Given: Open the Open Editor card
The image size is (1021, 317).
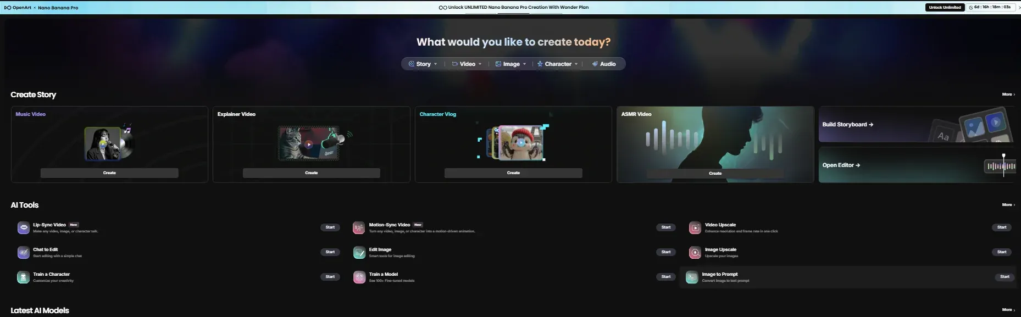Looking at the screenshot, I should click(x=917, y=165).
